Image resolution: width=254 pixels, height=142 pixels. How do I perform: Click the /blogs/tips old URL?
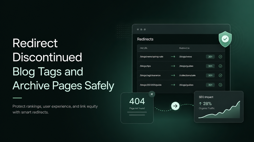(145, 66)
